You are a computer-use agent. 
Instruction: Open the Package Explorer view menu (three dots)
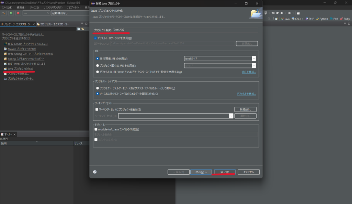[x=87, y=29]
